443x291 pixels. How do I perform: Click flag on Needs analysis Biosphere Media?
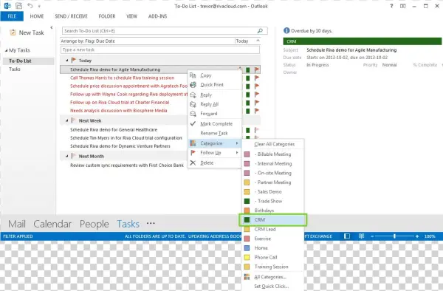pos(257,111)
